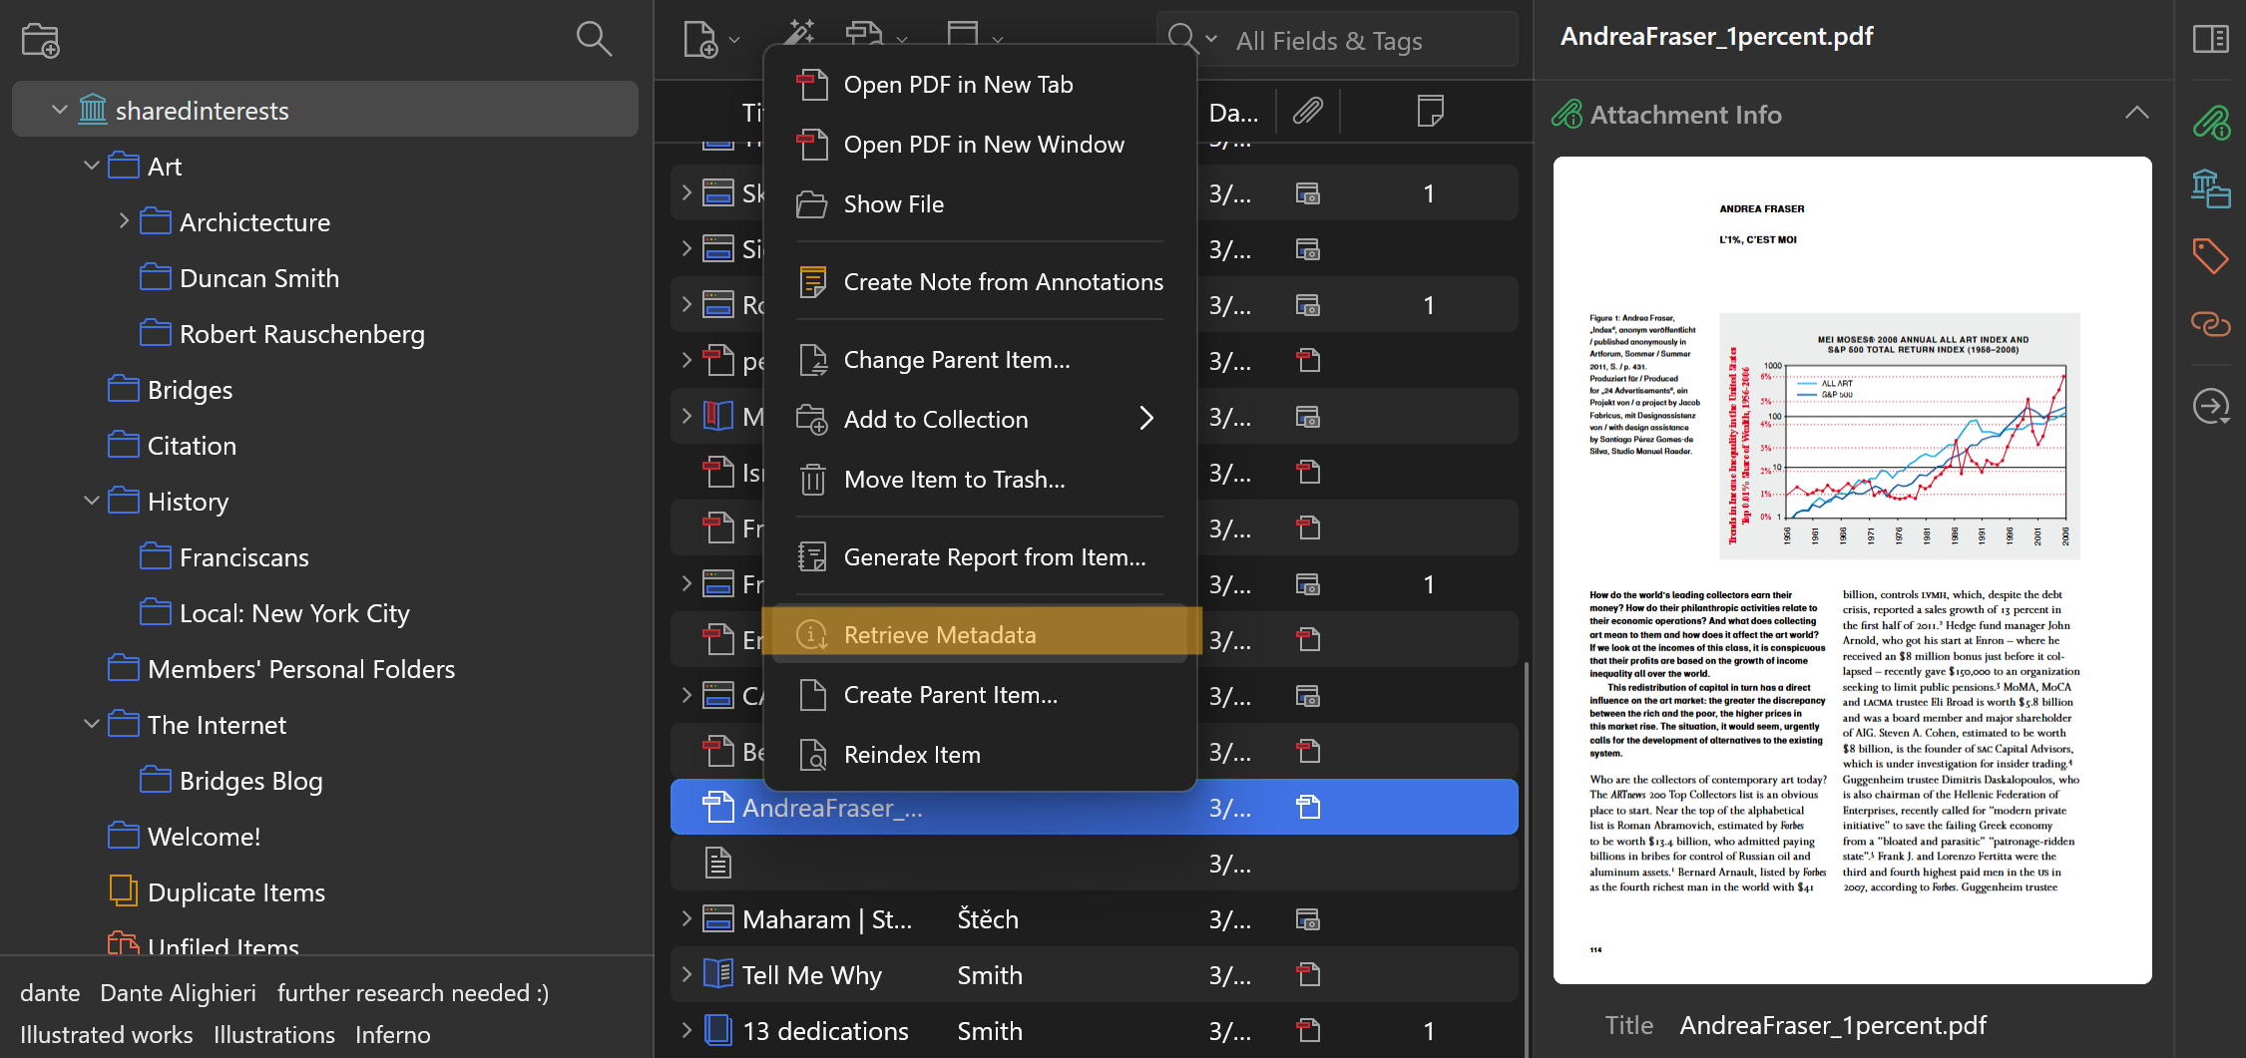Screen dimensions: 2246x1058
Task: Choose Move Item to Trash menu entry
Action: tap(954, 480)
